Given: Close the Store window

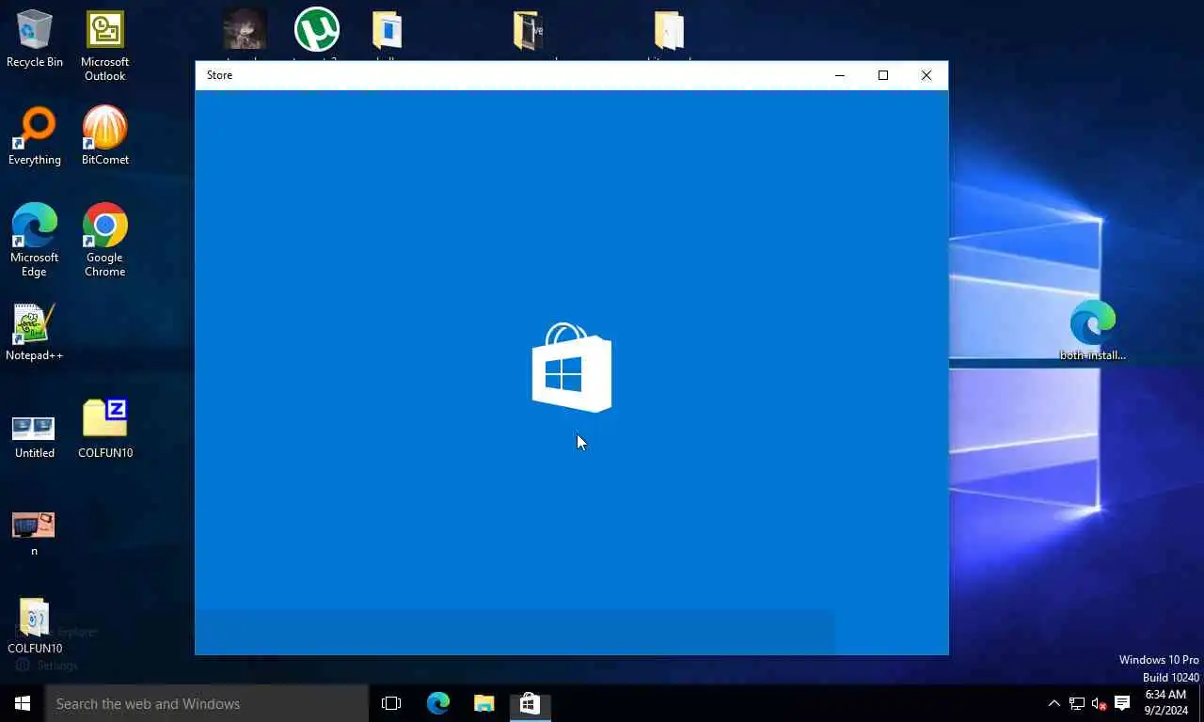Looking at the screenshot, I should [x=927, y=75].
